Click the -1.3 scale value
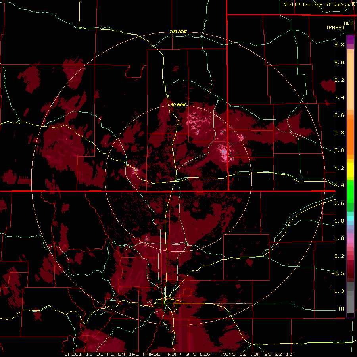 (x=338, y=291)
